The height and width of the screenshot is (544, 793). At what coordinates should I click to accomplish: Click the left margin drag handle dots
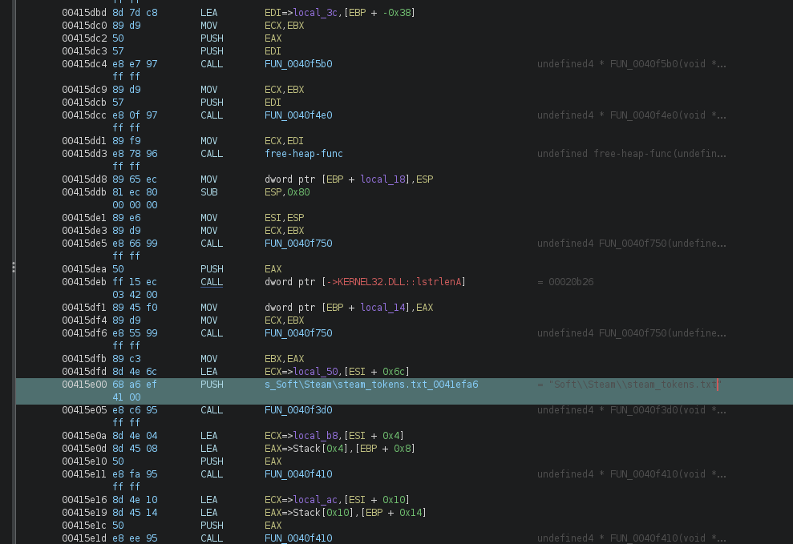pos(13,268)
